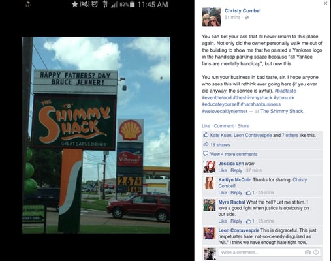
Task: Open Leon Contavesprie's profile from comment
Action: pos(239,230)
